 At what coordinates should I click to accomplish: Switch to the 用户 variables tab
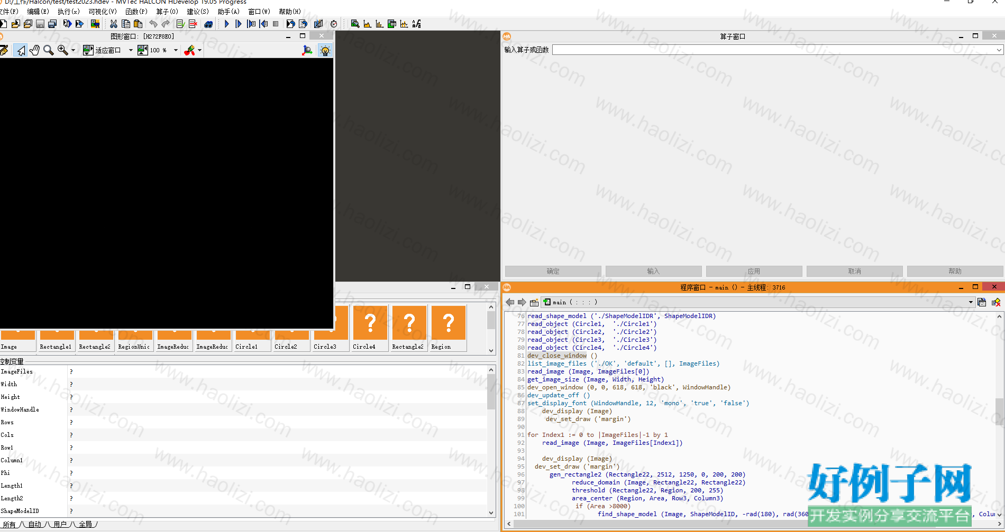pyautogui.click(x=60, y=525)
